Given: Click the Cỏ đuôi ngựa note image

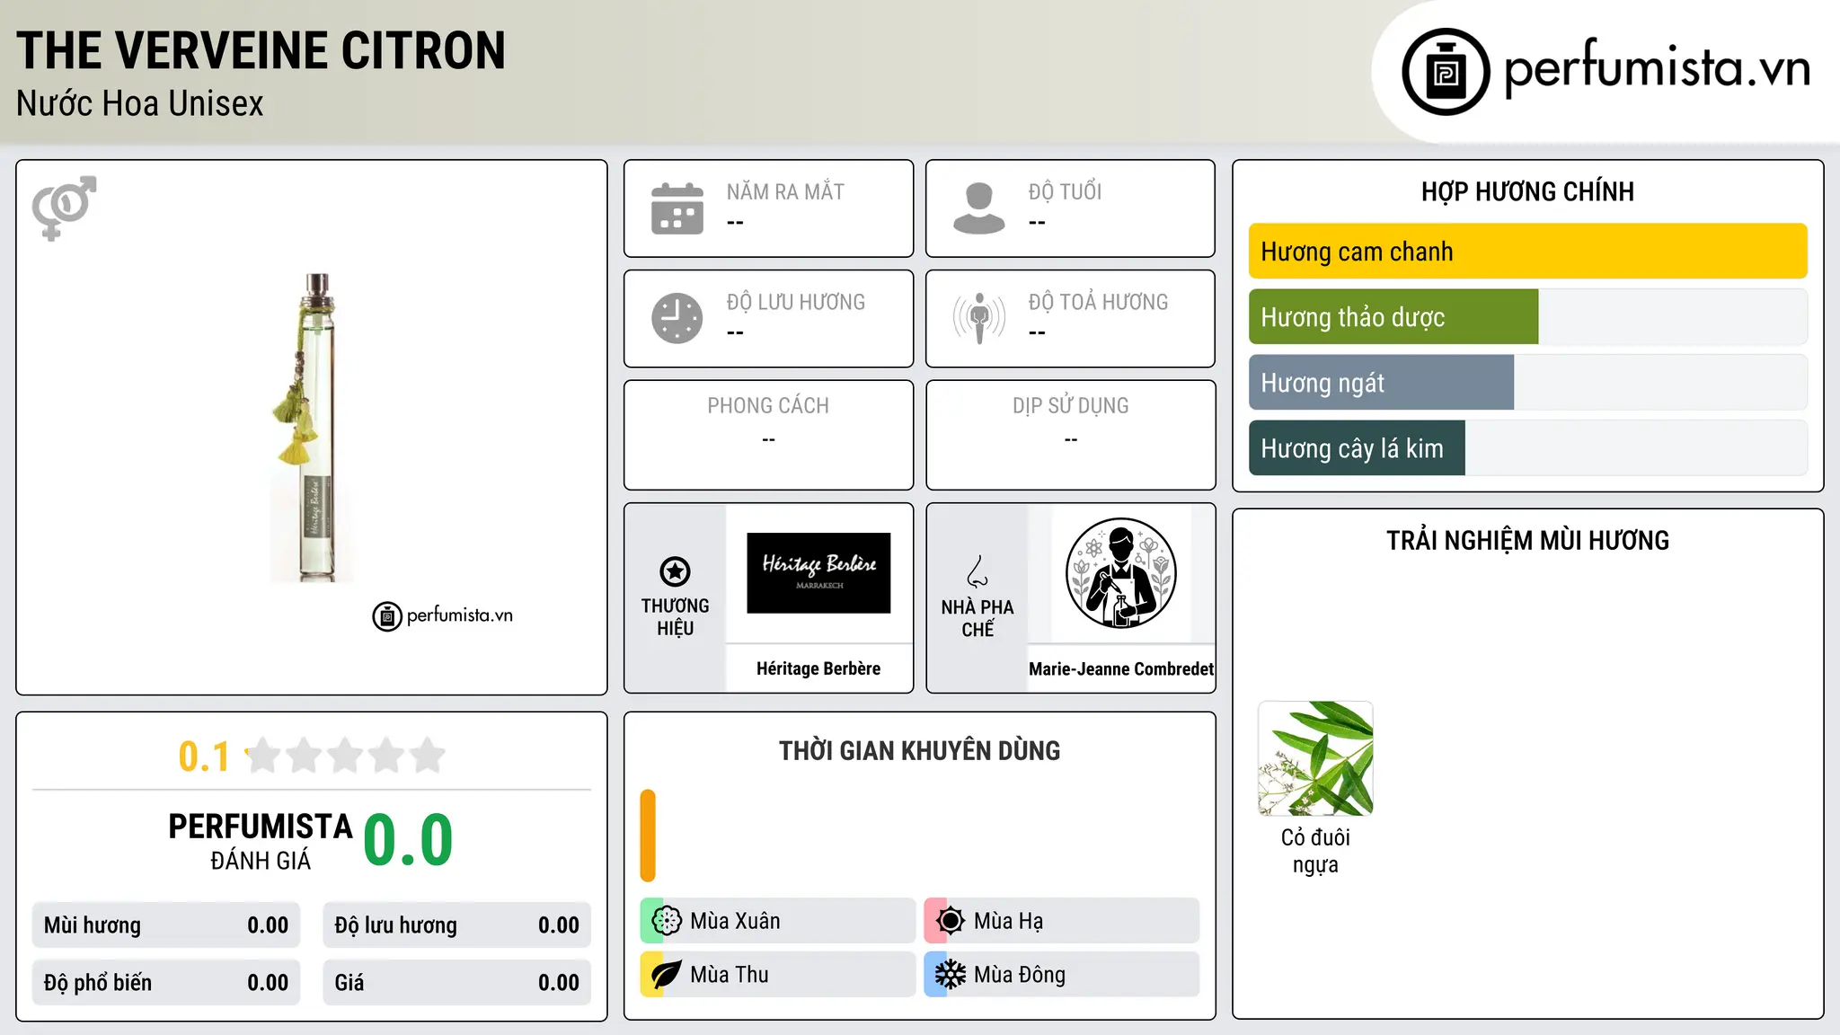Looking at the screenshot, I should 1315,758.
